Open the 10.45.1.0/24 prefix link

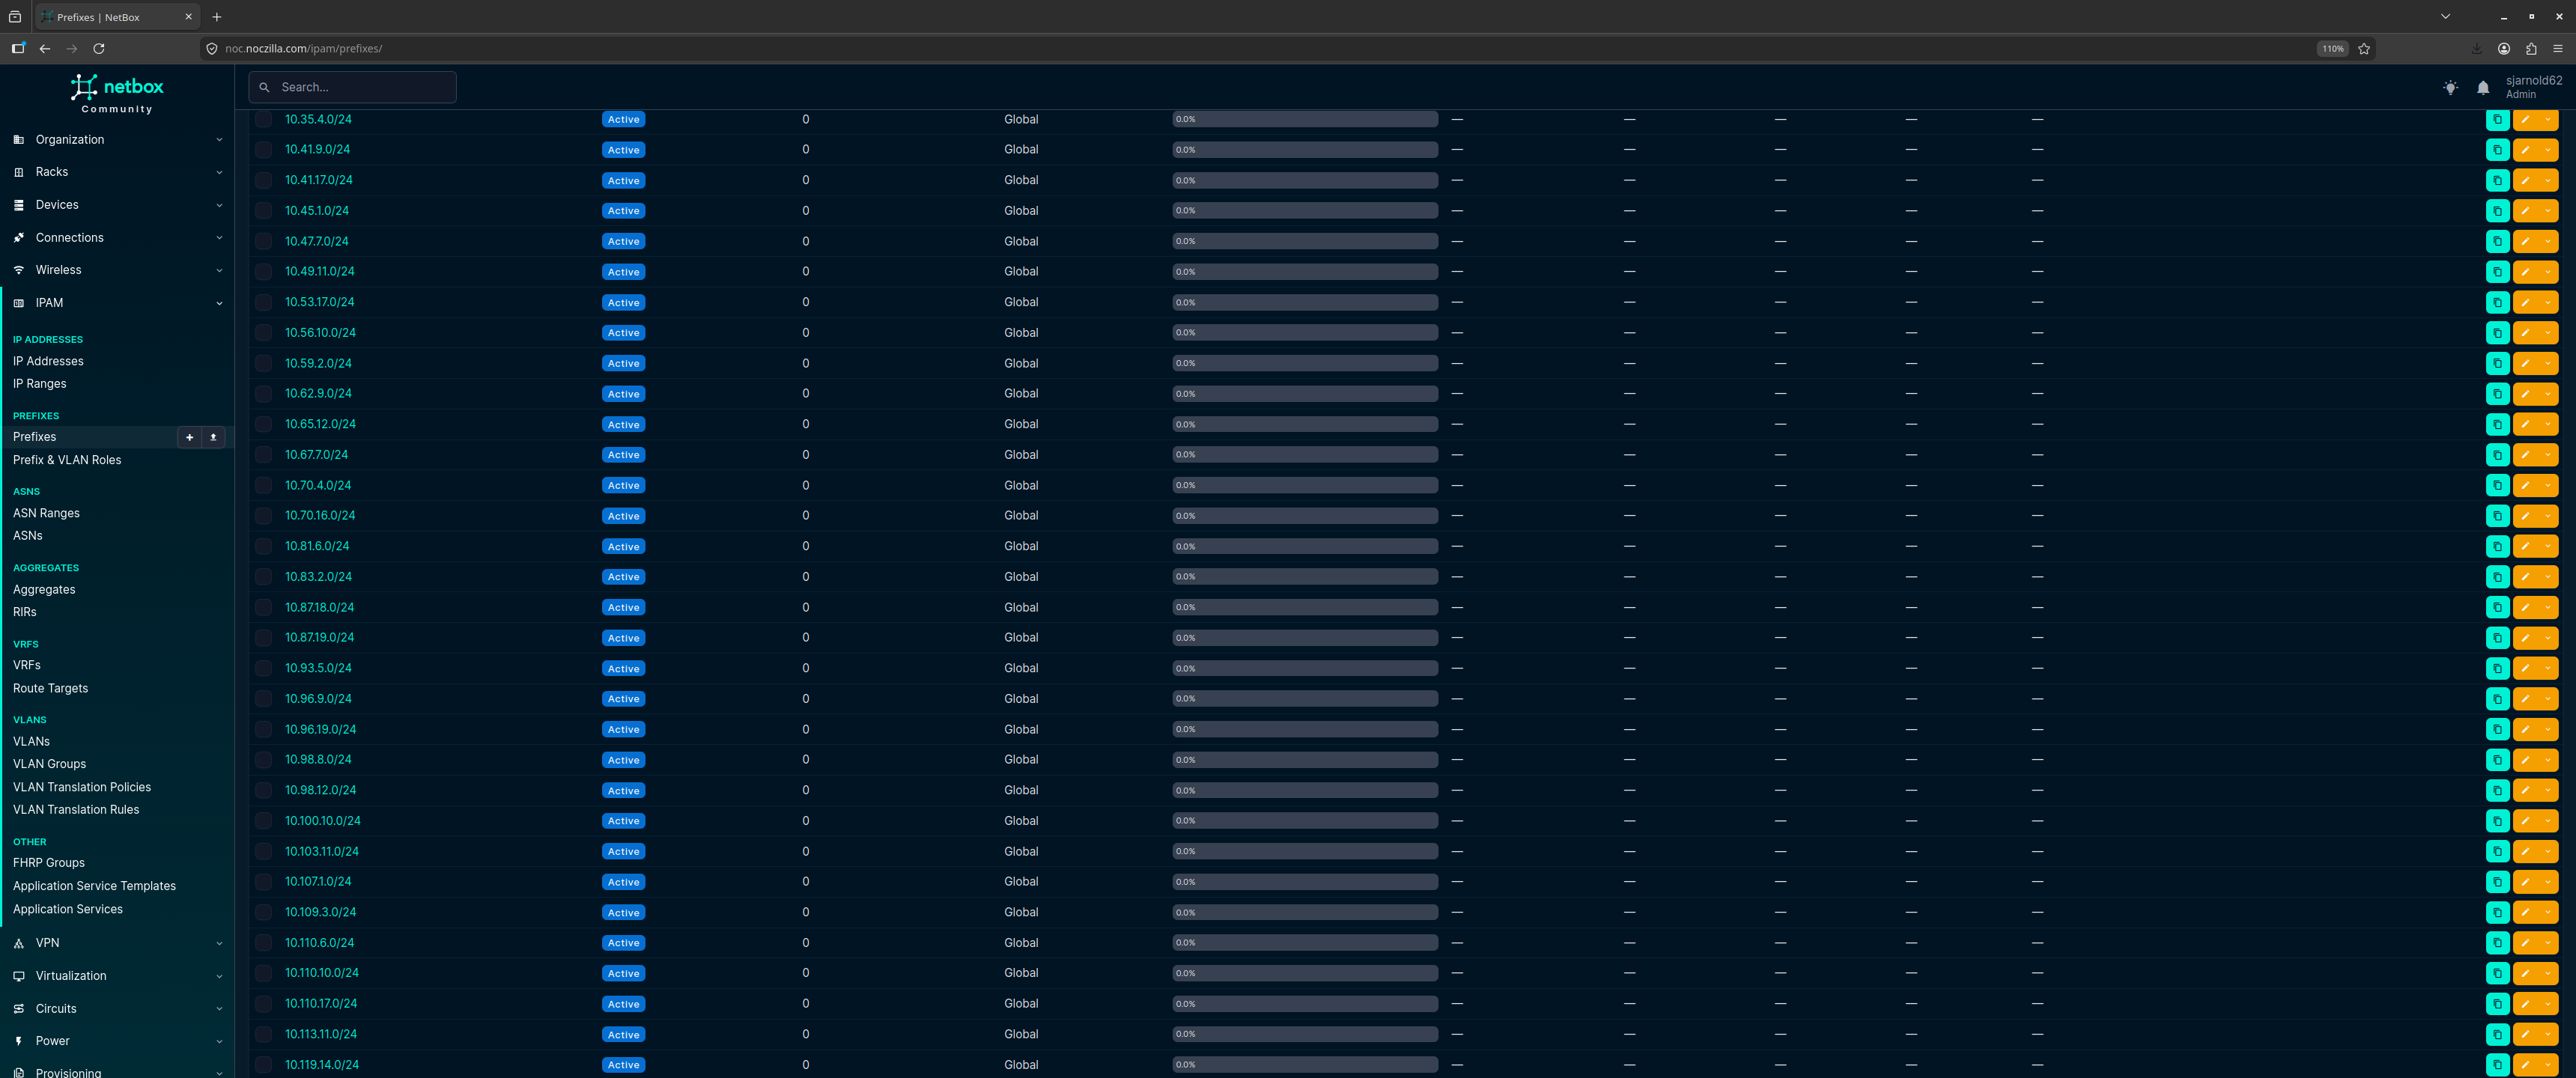[317, 211]
